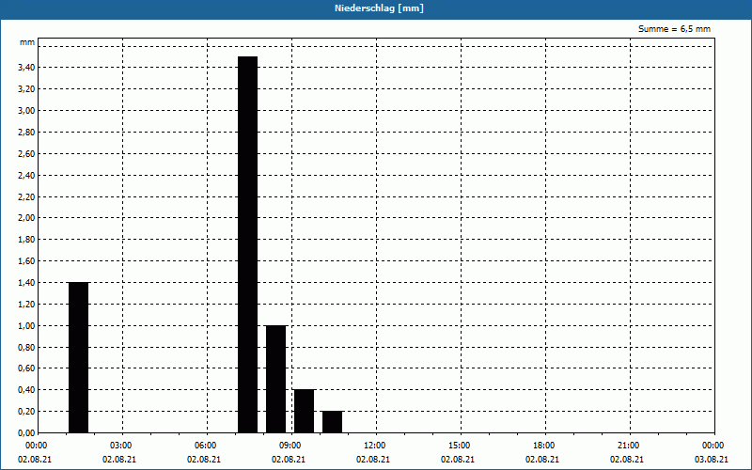This screenshot has height=470, width=752.
Task: Click the 1,40 y-axis value
Action: [26, 283]
